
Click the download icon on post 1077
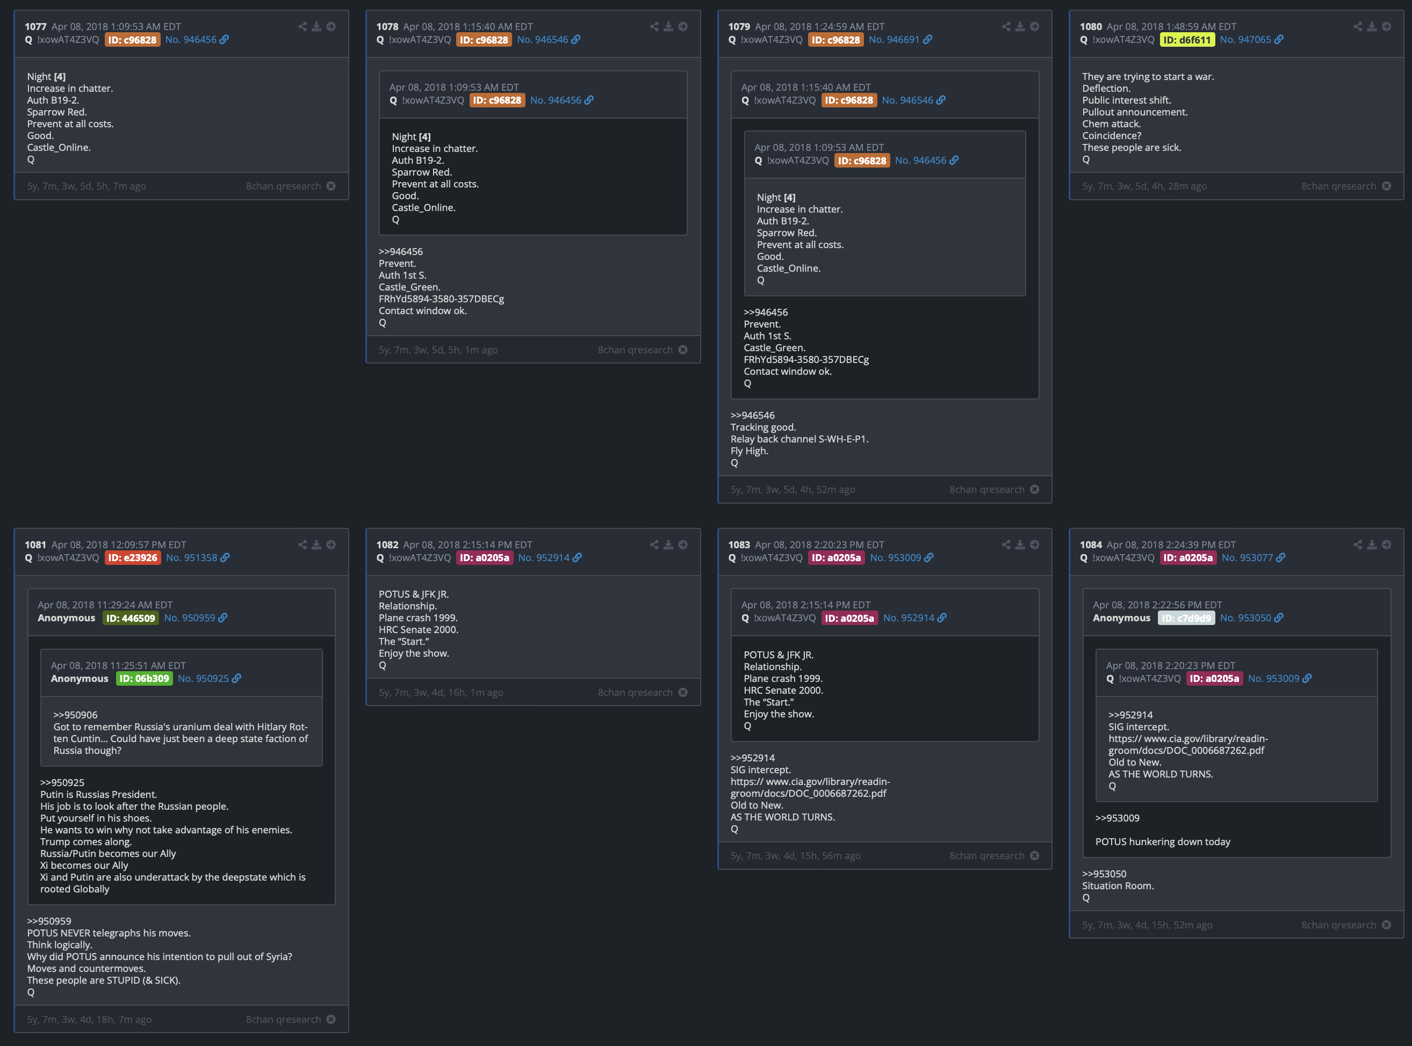[317, 27]
